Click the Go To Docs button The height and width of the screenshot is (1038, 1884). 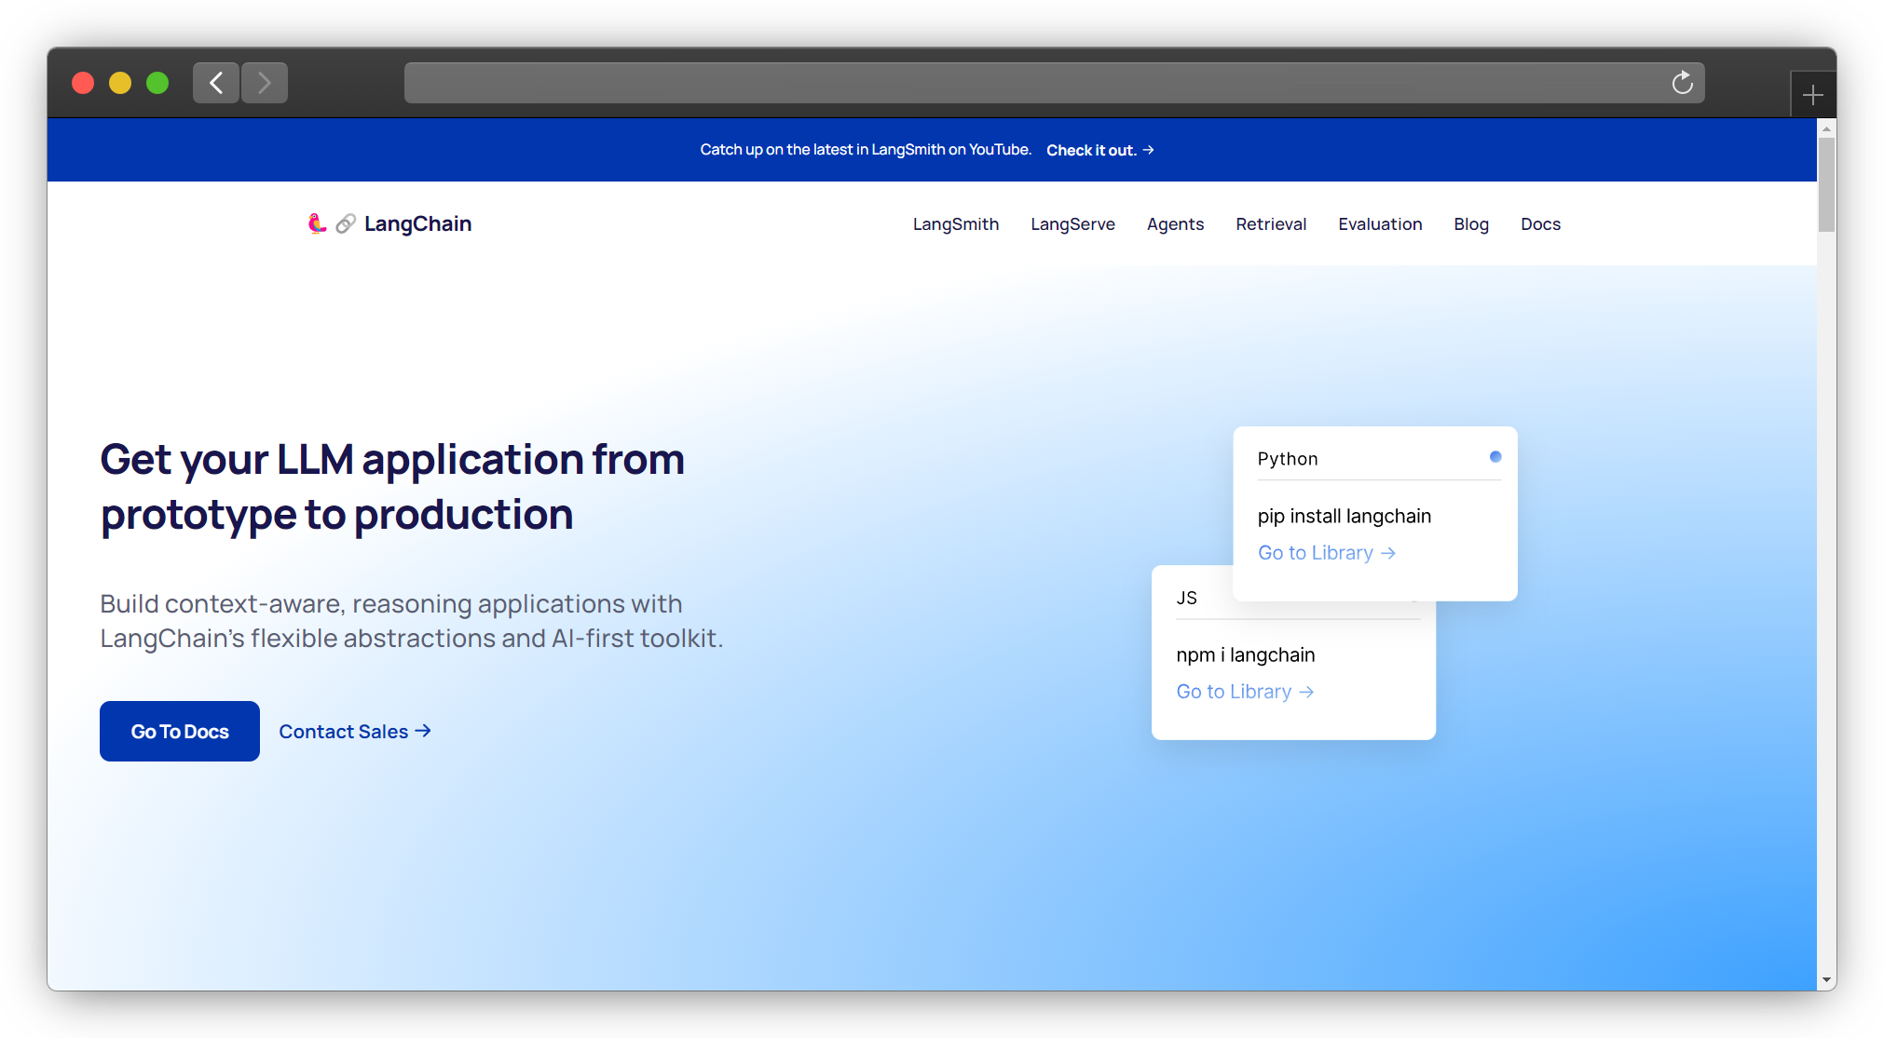point(180,731)
